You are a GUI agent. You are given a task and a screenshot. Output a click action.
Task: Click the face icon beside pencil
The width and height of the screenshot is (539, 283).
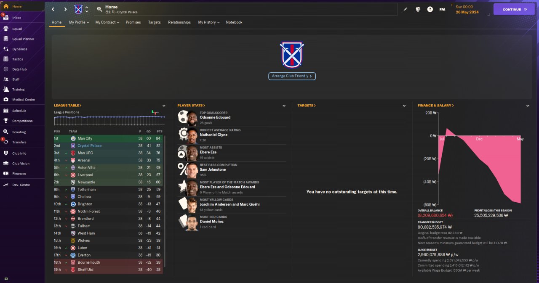[x=418, y=9]
